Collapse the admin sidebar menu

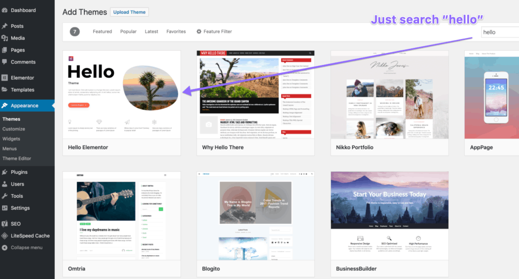coord(27,247)
